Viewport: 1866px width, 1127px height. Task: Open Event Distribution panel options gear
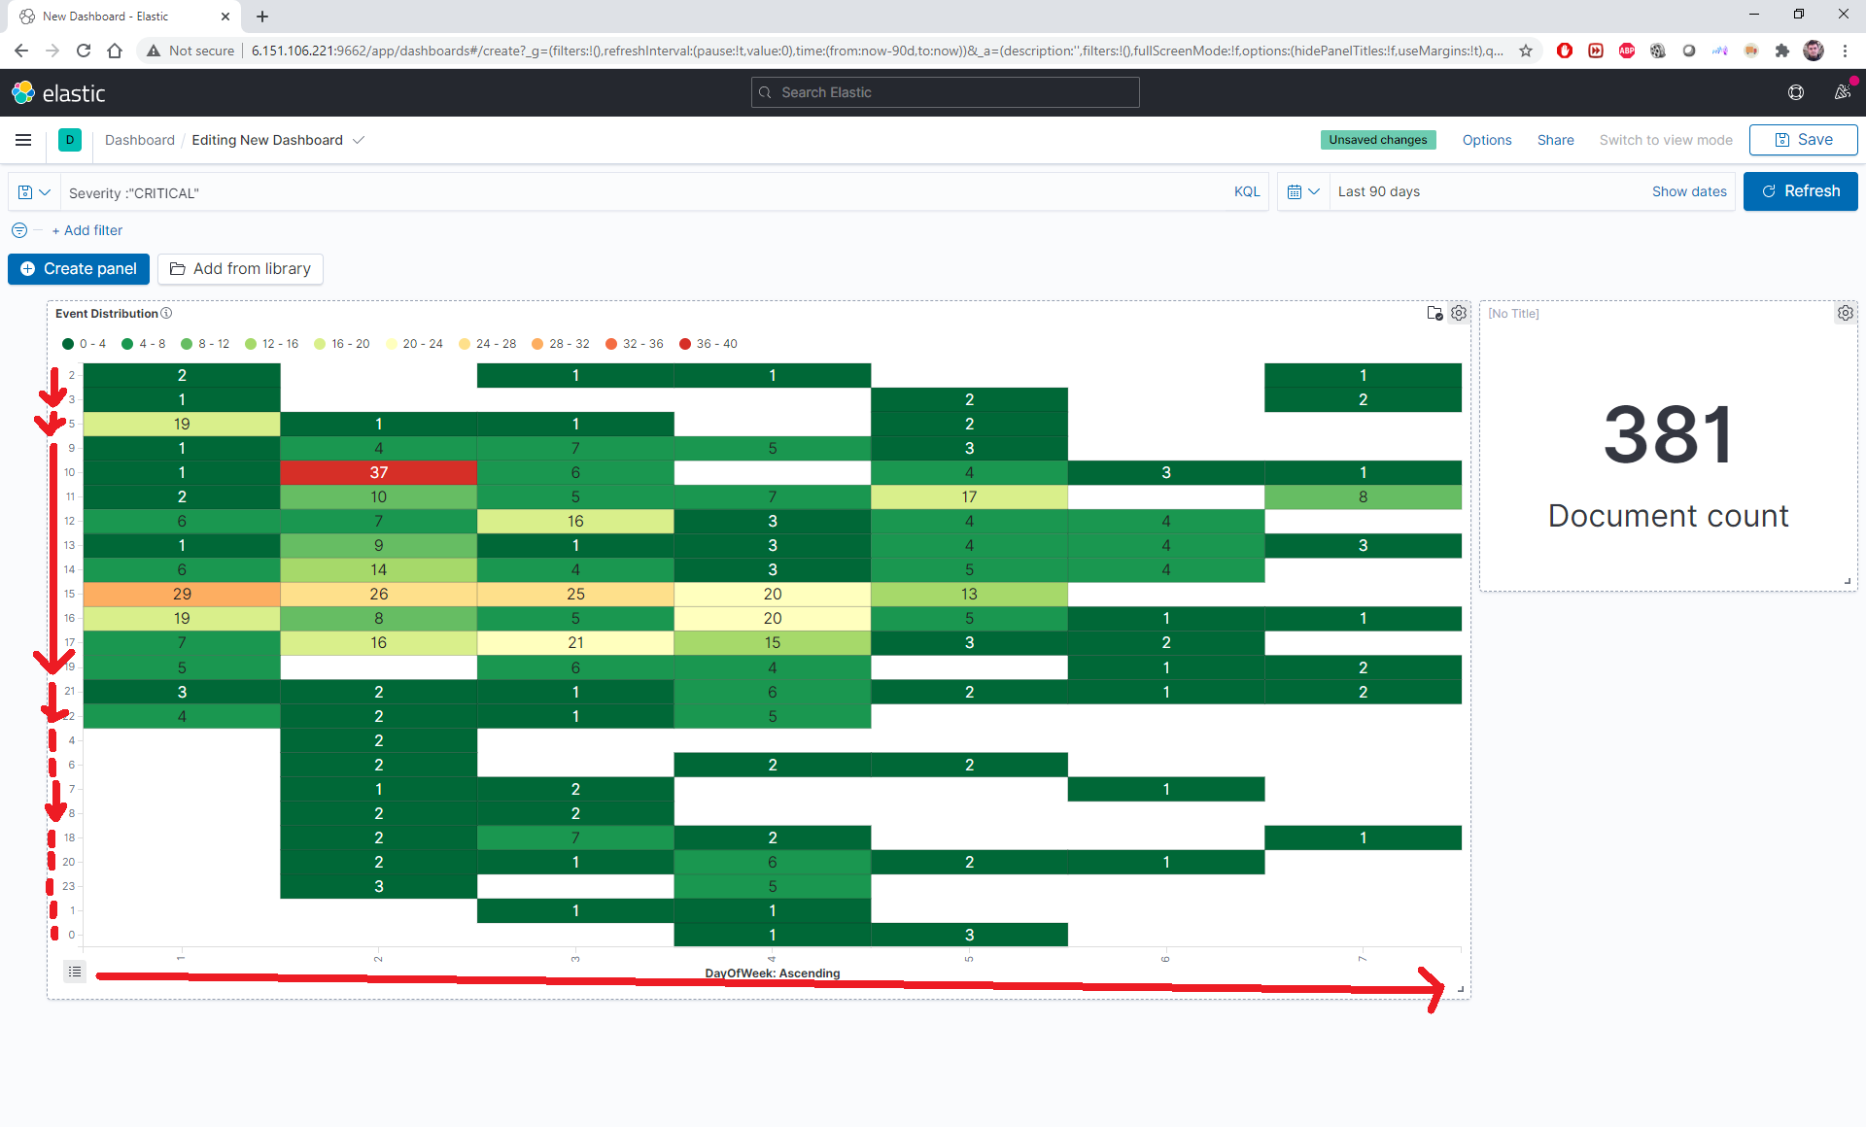1459,313
